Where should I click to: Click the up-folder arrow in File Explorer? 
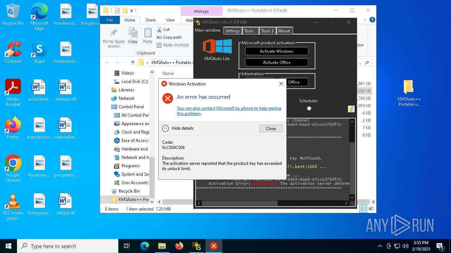(x=132, y=63)
